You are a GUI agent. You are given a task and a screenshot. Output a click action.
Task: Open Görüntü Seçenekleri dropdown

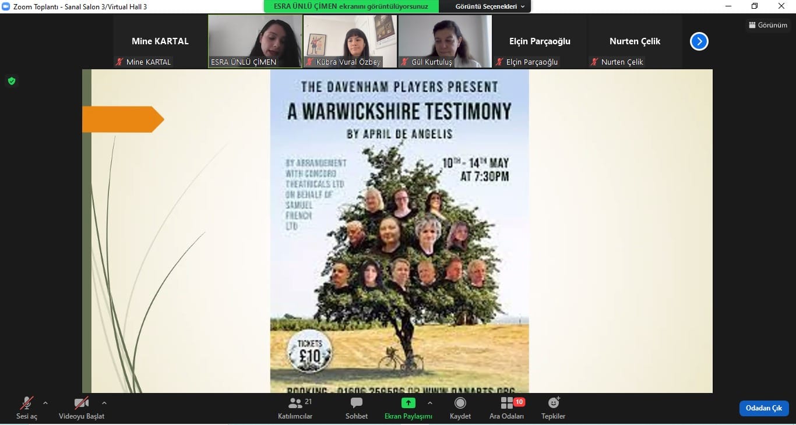[490, 6]
